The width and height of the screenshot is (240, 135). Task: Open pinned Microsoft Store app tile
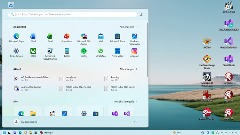point(118,38)
